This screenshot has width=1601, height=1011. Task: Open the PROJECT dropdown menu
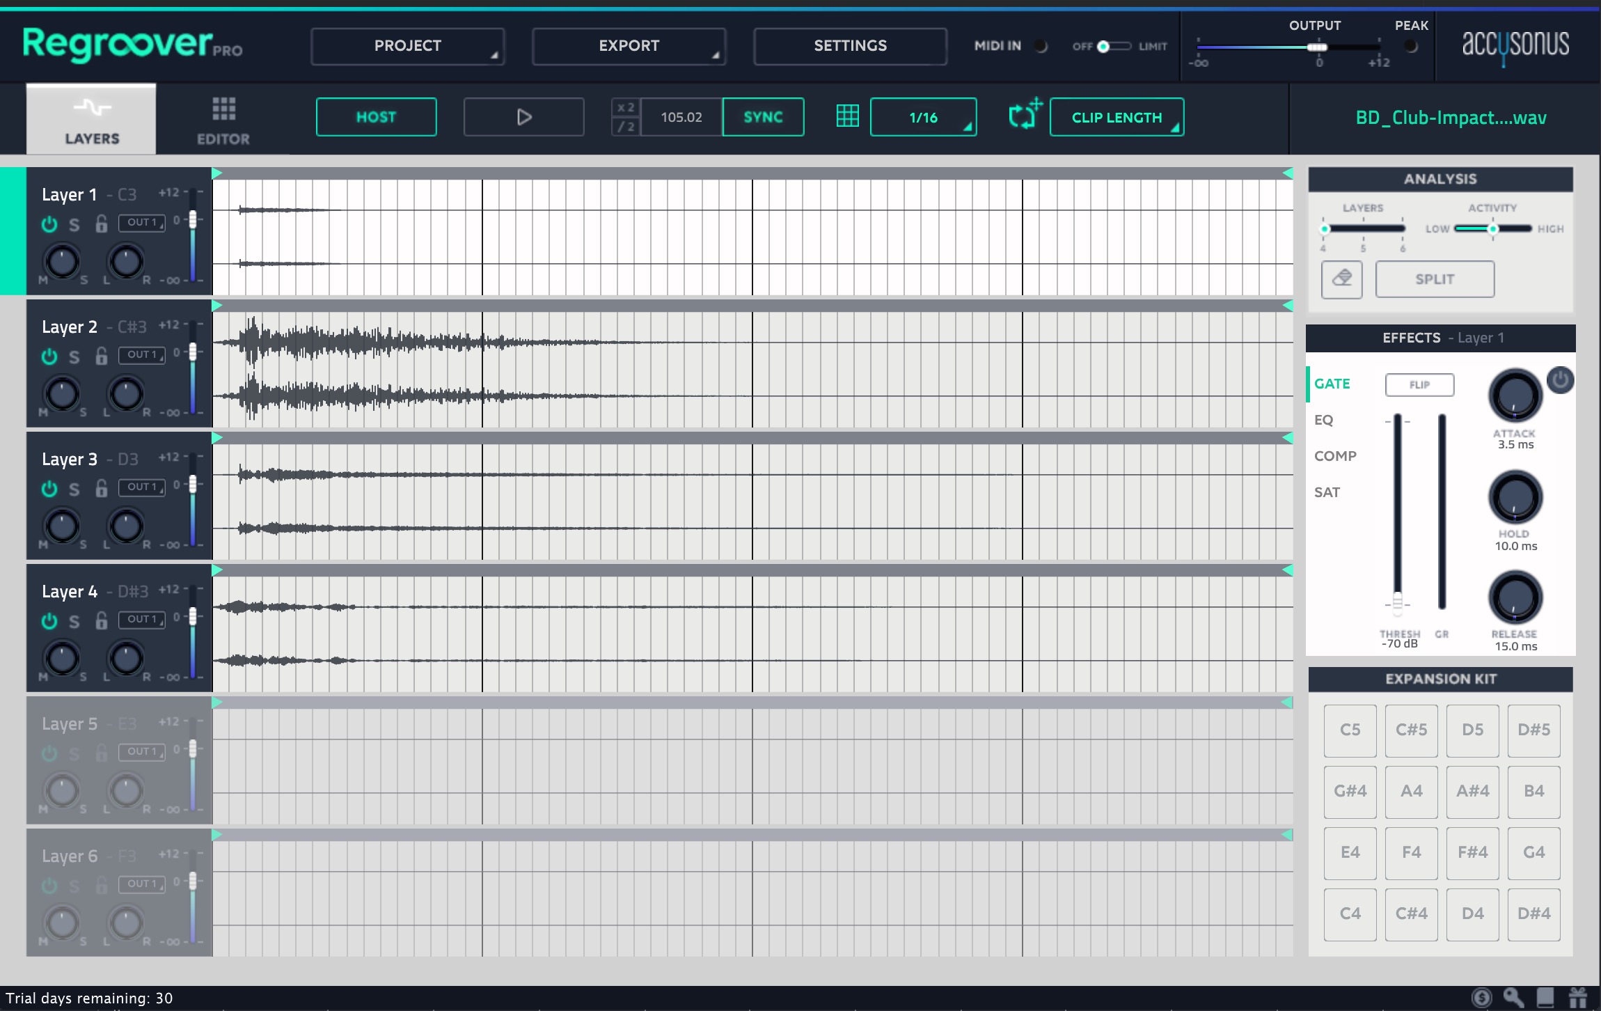point(408,46)
